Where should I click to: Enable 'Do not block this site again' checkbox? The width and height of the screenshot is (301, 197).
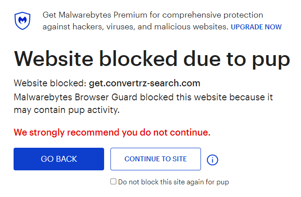tap(114, 182)
